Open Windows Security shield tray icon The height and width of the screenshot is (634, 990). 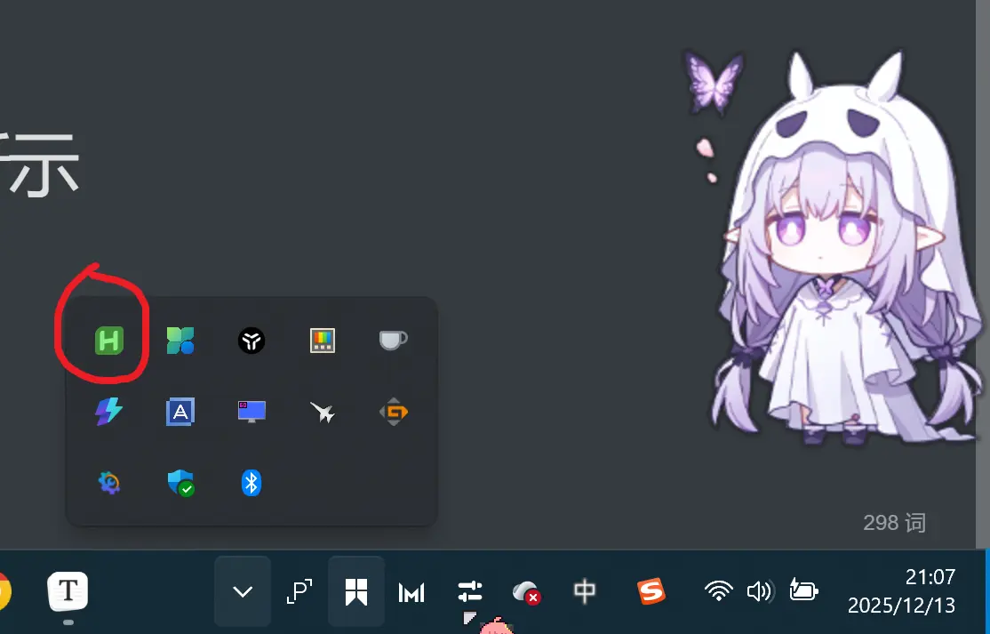click(180, 483)
